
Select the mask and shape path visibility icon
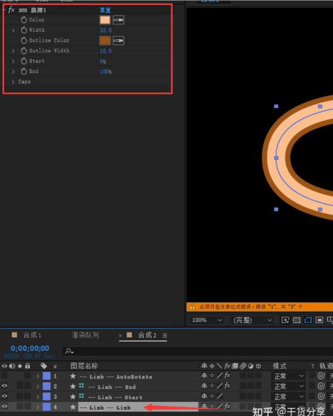click(307, 320)
